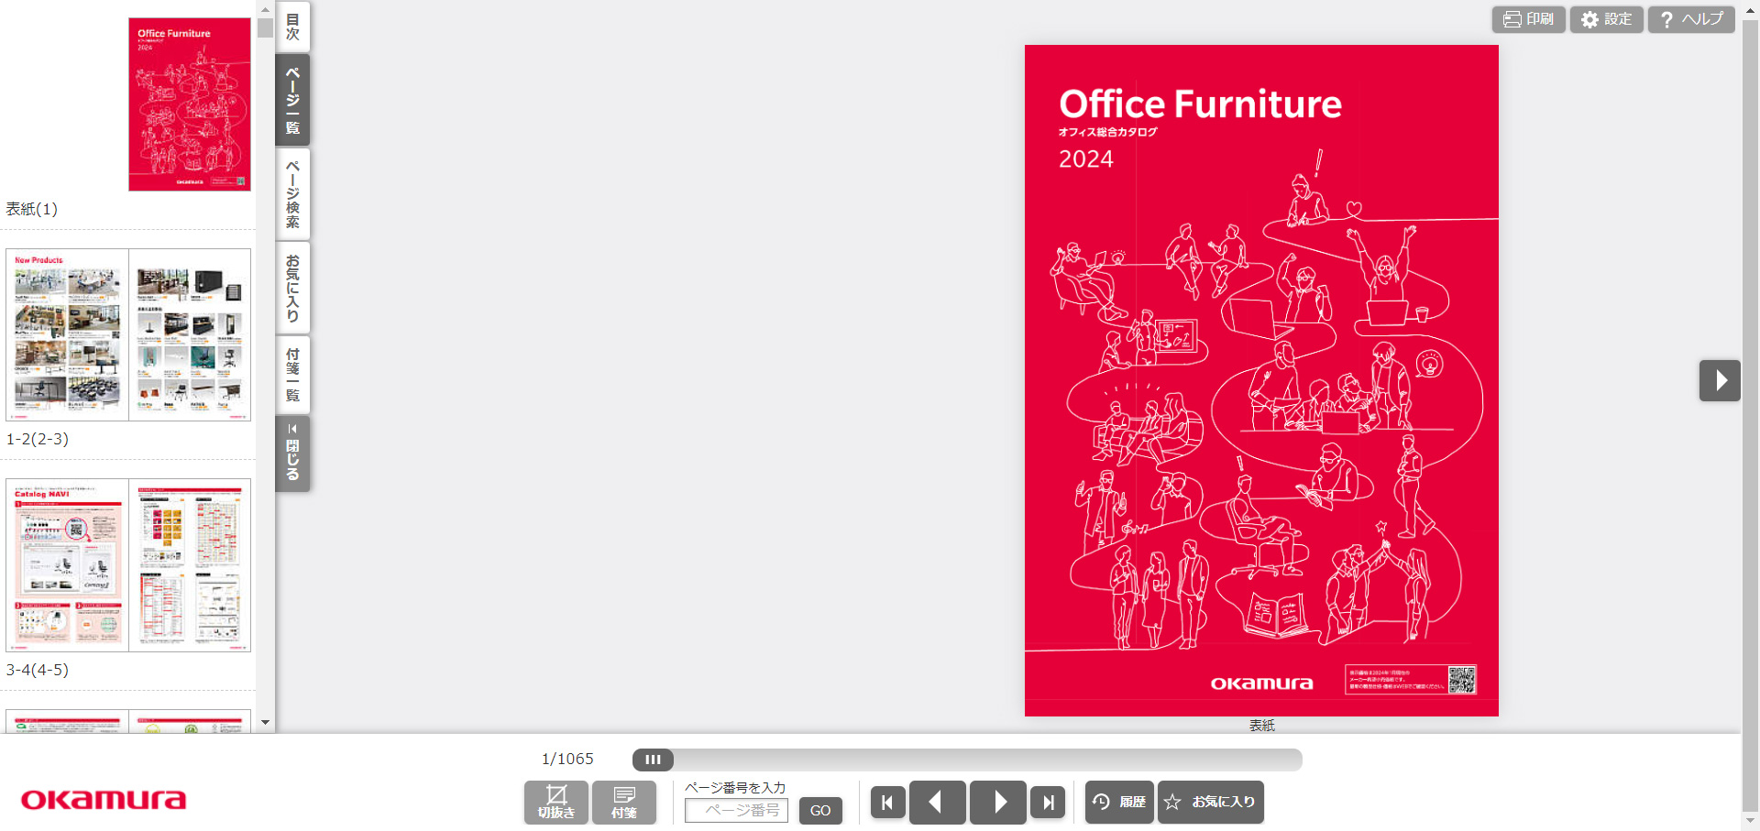
Task: Switch to the ページ検索 tab
Action: (292, 194)
